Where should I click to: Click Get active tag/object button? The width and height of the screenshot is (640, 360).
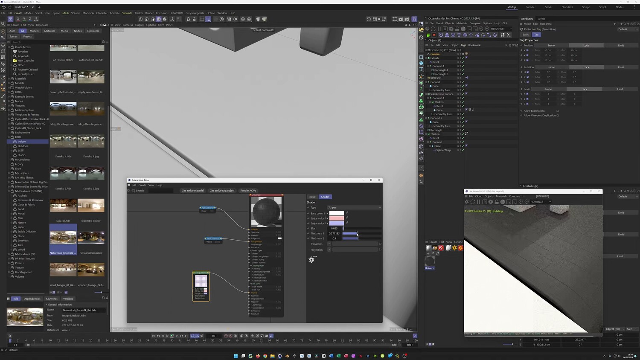[222, 191]
